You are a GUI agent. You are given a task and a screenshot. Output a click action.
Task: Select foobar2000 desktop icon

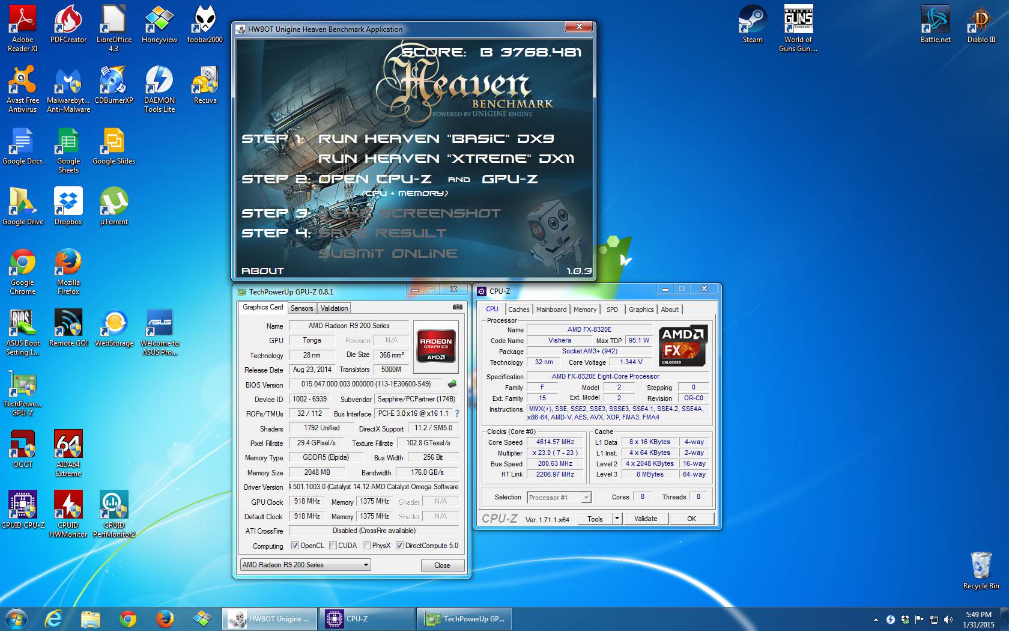point(205,24)
